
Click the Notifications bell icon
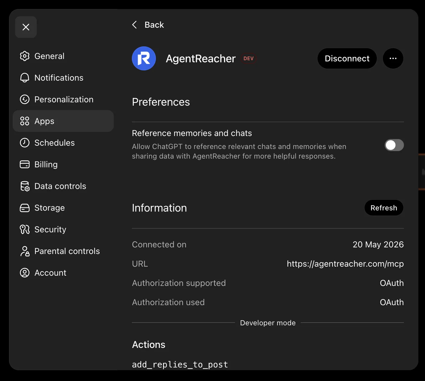coord(25,78)
